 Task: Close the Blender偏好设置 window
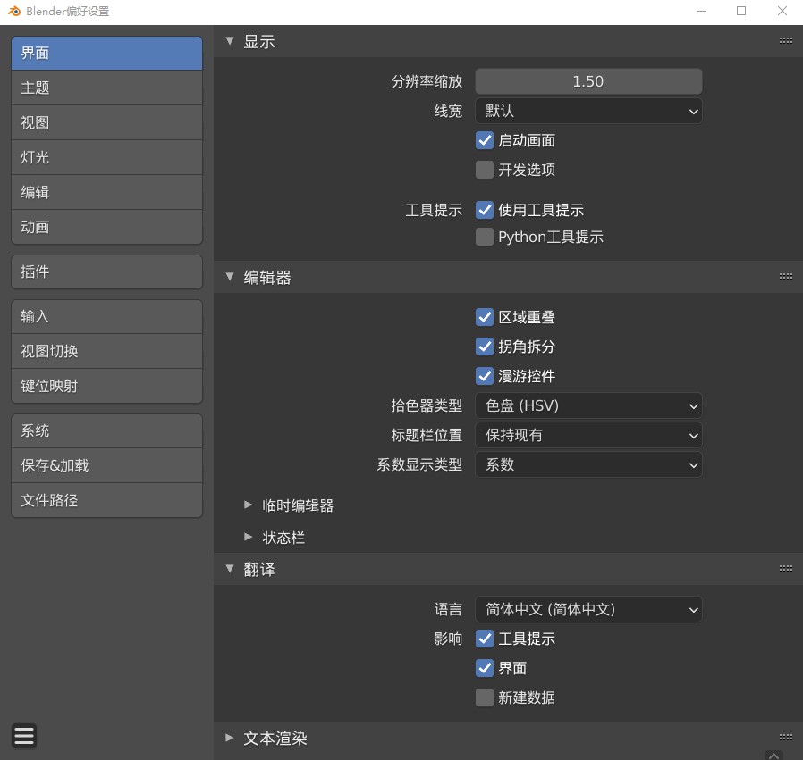pyautogui.click(x=782, y=11)
